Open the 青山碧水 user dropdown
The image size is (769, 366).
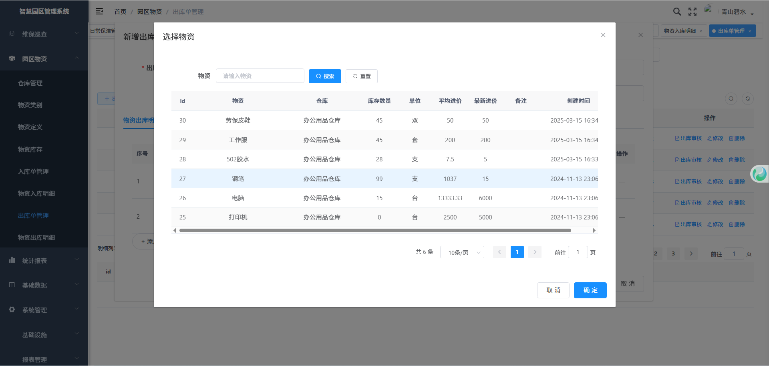pyautogui.click(x=737, y=12)
